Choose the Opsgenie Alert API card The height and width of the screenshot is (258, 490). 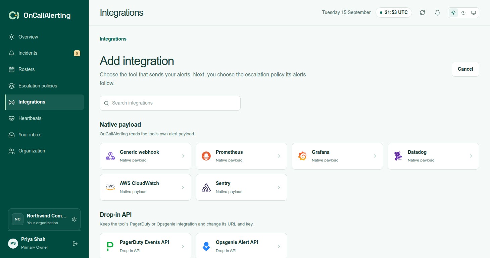pos(241,246)
